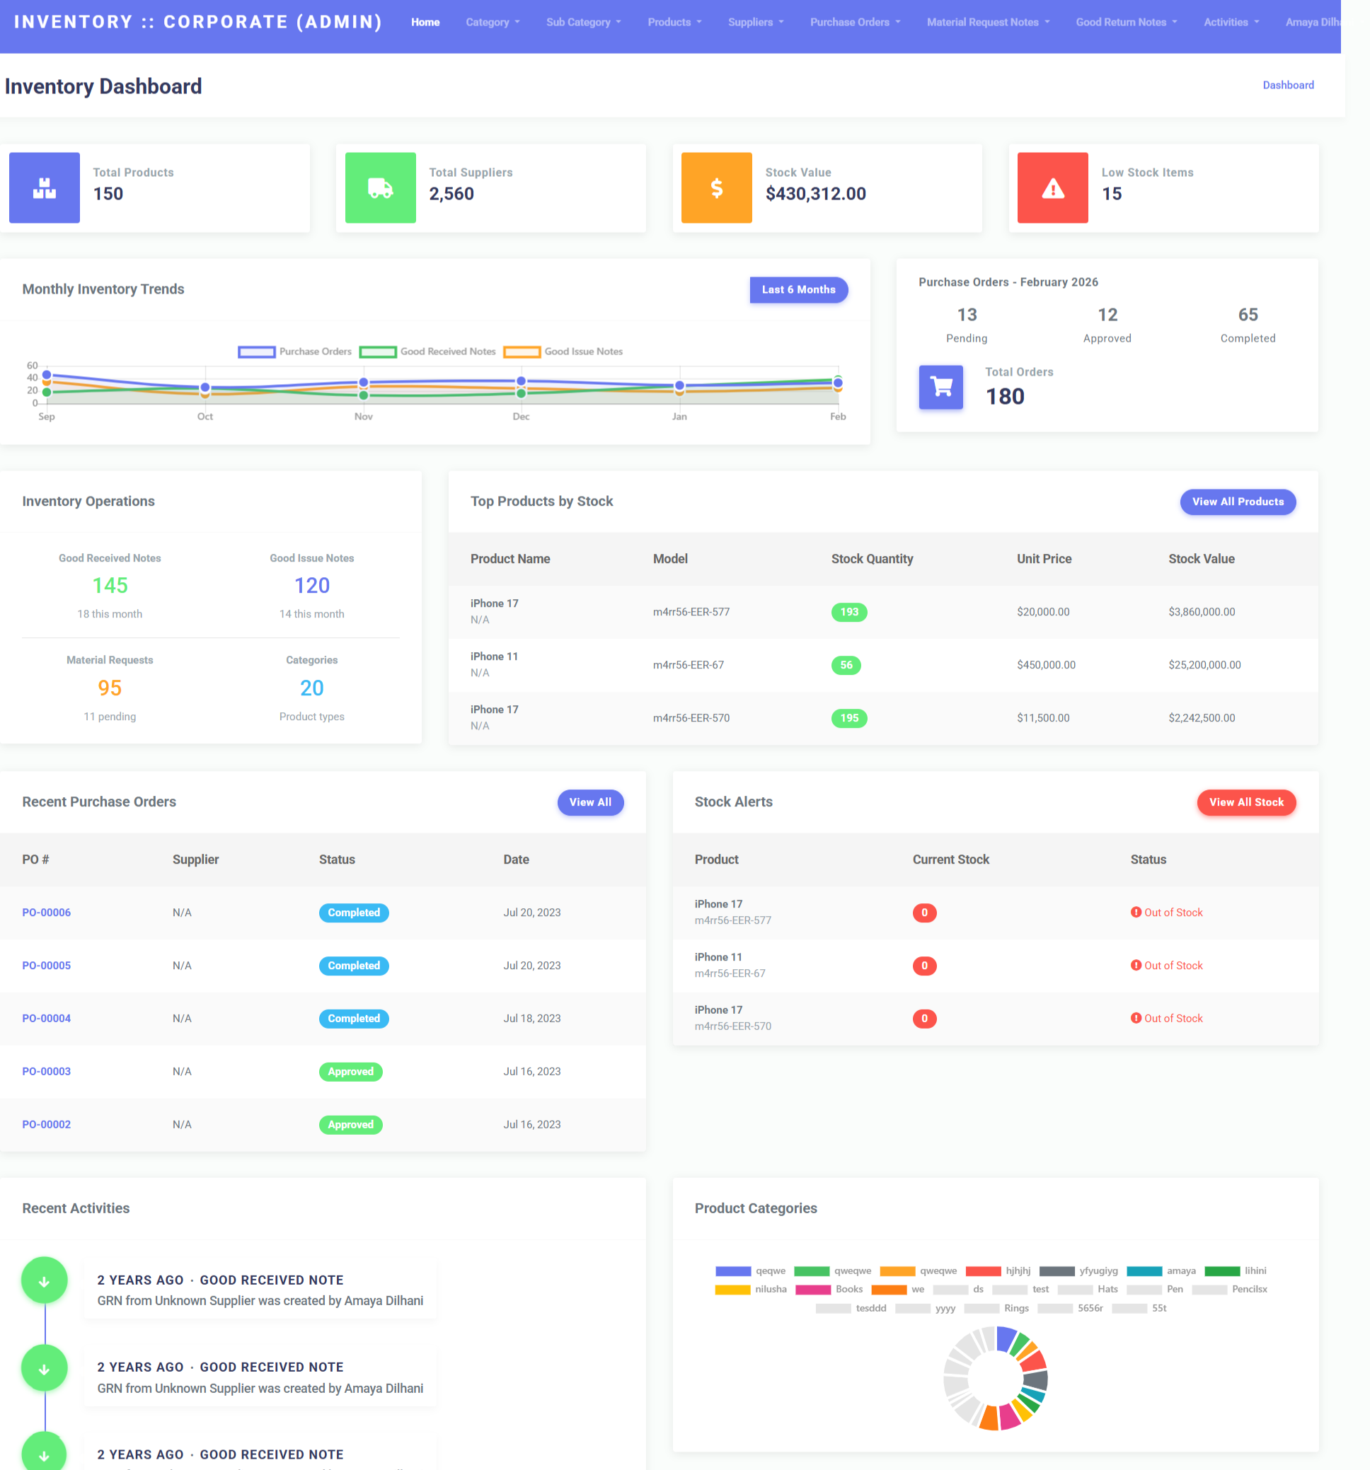Click the Total Orders shopping cart icon

(x=940, y=387)
